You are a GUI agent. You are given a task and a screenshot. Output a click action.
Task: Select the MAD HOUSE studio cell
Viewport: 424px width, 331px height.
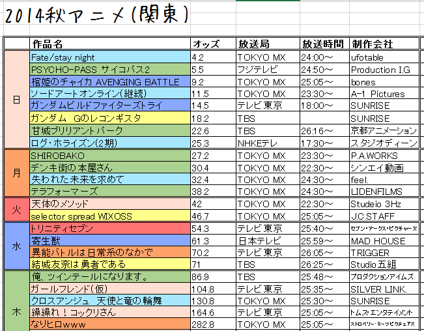point(384,240)
